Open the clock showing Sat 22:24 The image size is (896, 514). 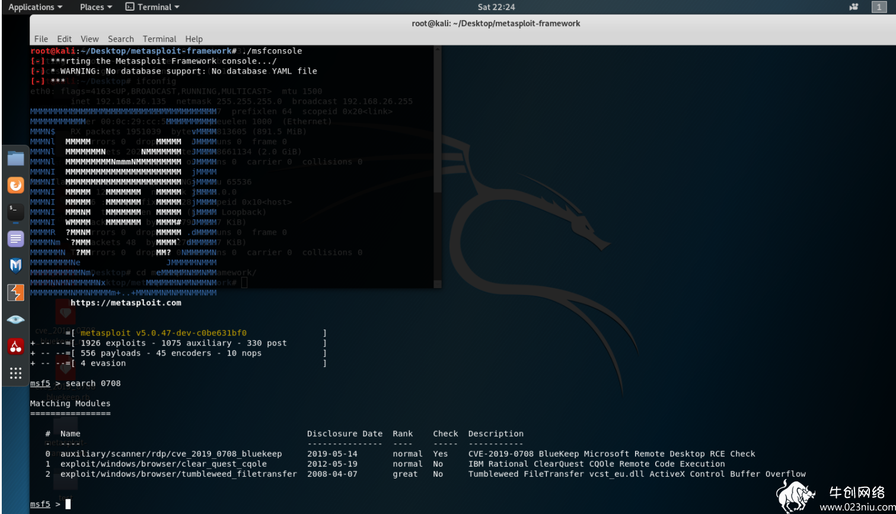(x=496, y=7)
